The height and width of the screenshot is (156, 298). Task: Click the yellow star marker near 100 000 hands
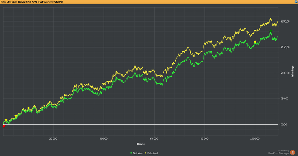[255, 41]
